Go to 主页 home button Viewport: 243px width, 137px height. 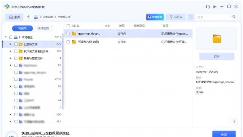[x=15, y=17]
